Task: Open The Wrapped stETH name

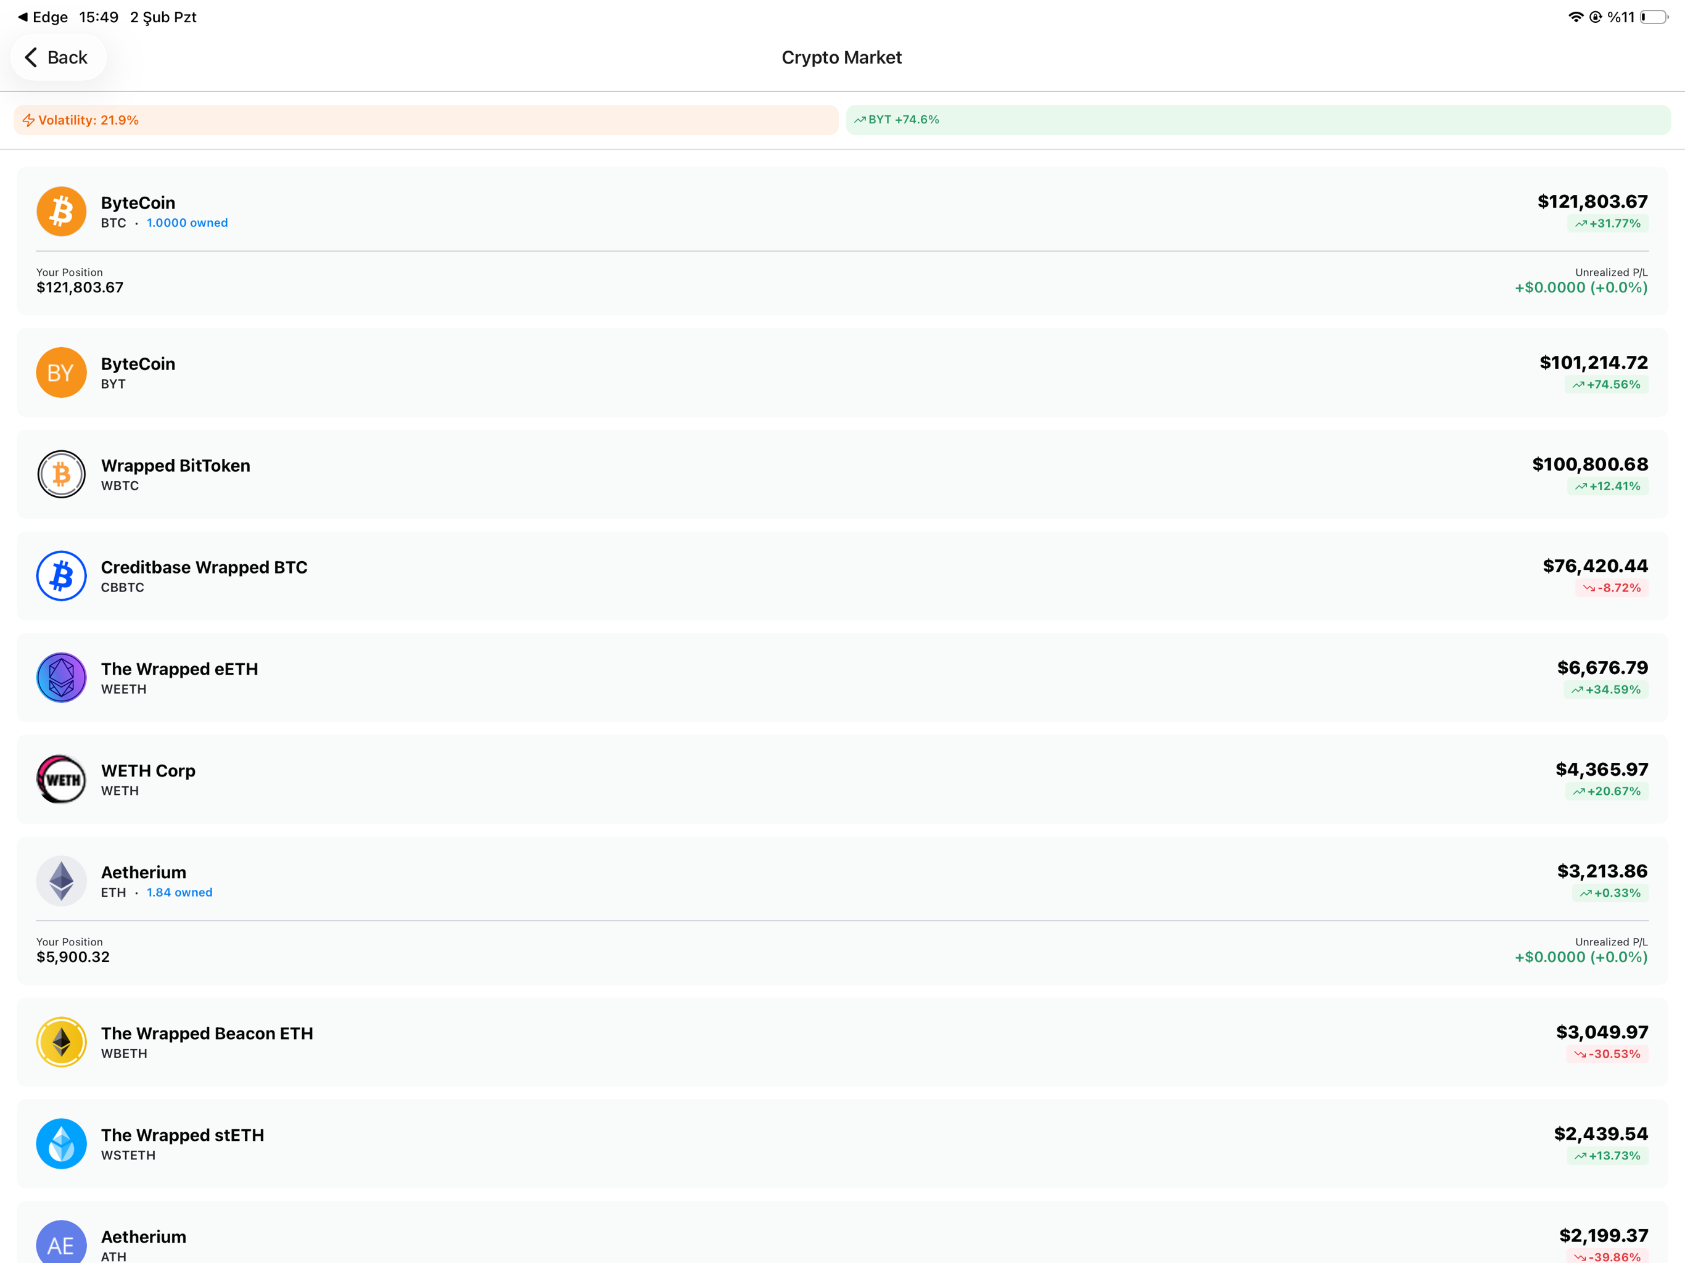Action: click(183, 1135)
